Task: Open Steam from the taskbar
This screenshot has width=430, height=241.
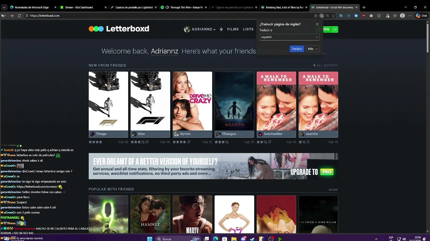Action: (x=252, y=239)
